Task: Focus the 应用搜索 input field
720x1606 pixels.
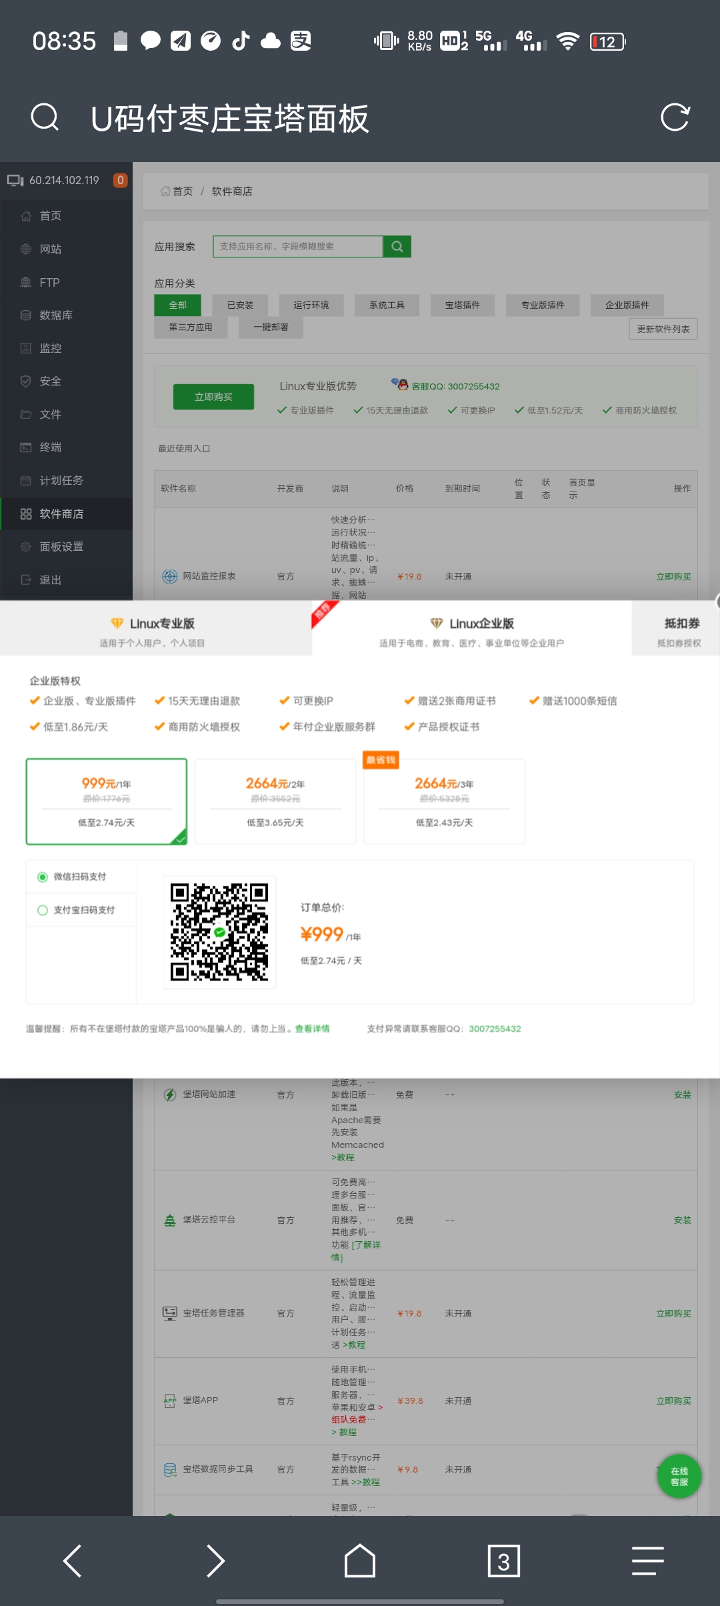Action: point(298,246)
